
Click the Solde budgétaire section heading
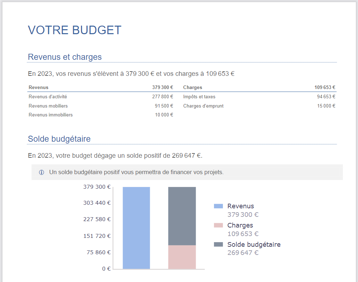click(x=59, y=139)
